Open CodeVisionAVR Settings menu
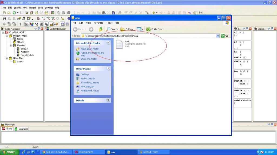The width and height of the screenshot is (277, 155). [x=49, y=8]
